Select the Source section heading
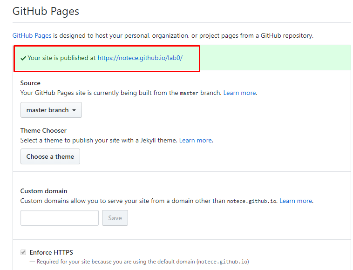This screenshot has height=270, width=353. 30,83
